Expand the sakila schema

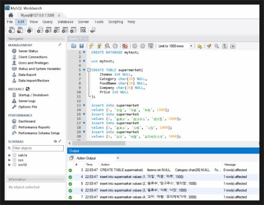point(10,155)
